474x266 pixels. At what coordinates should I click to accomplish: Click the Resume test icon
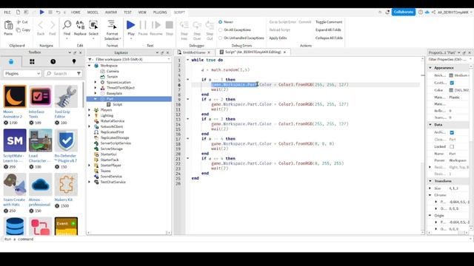tap(156, 25)
